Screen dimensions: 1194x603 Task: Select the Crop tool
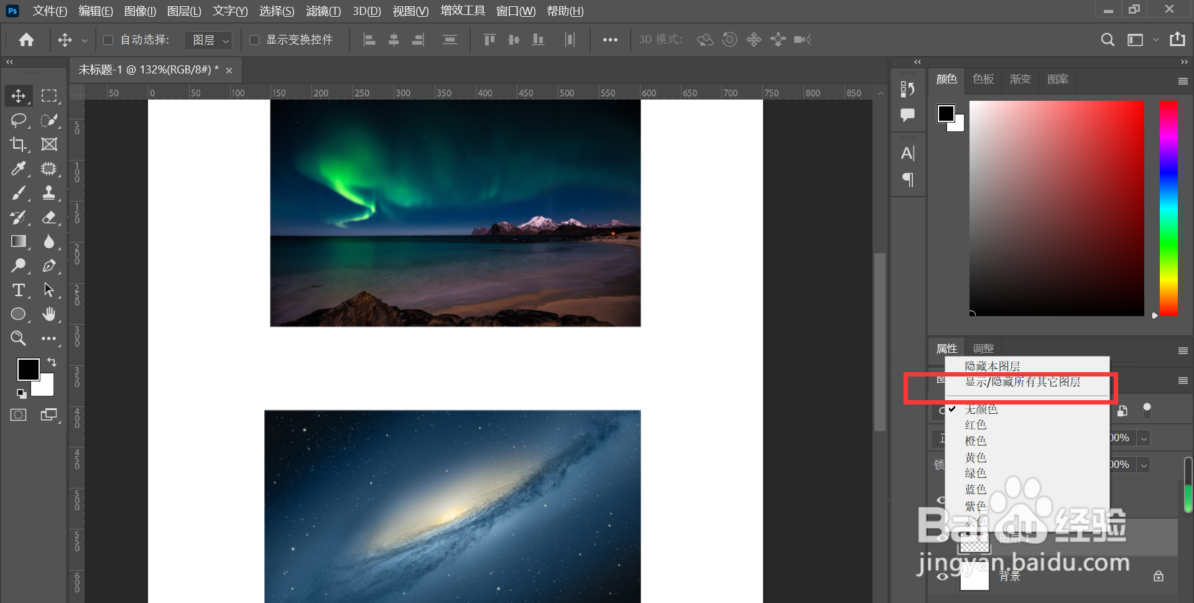[x=18, y=144]
